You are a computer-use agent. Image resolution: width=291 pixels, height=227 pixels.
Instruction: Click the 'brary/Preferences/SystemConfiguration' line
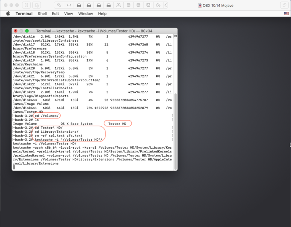point(50,56)
